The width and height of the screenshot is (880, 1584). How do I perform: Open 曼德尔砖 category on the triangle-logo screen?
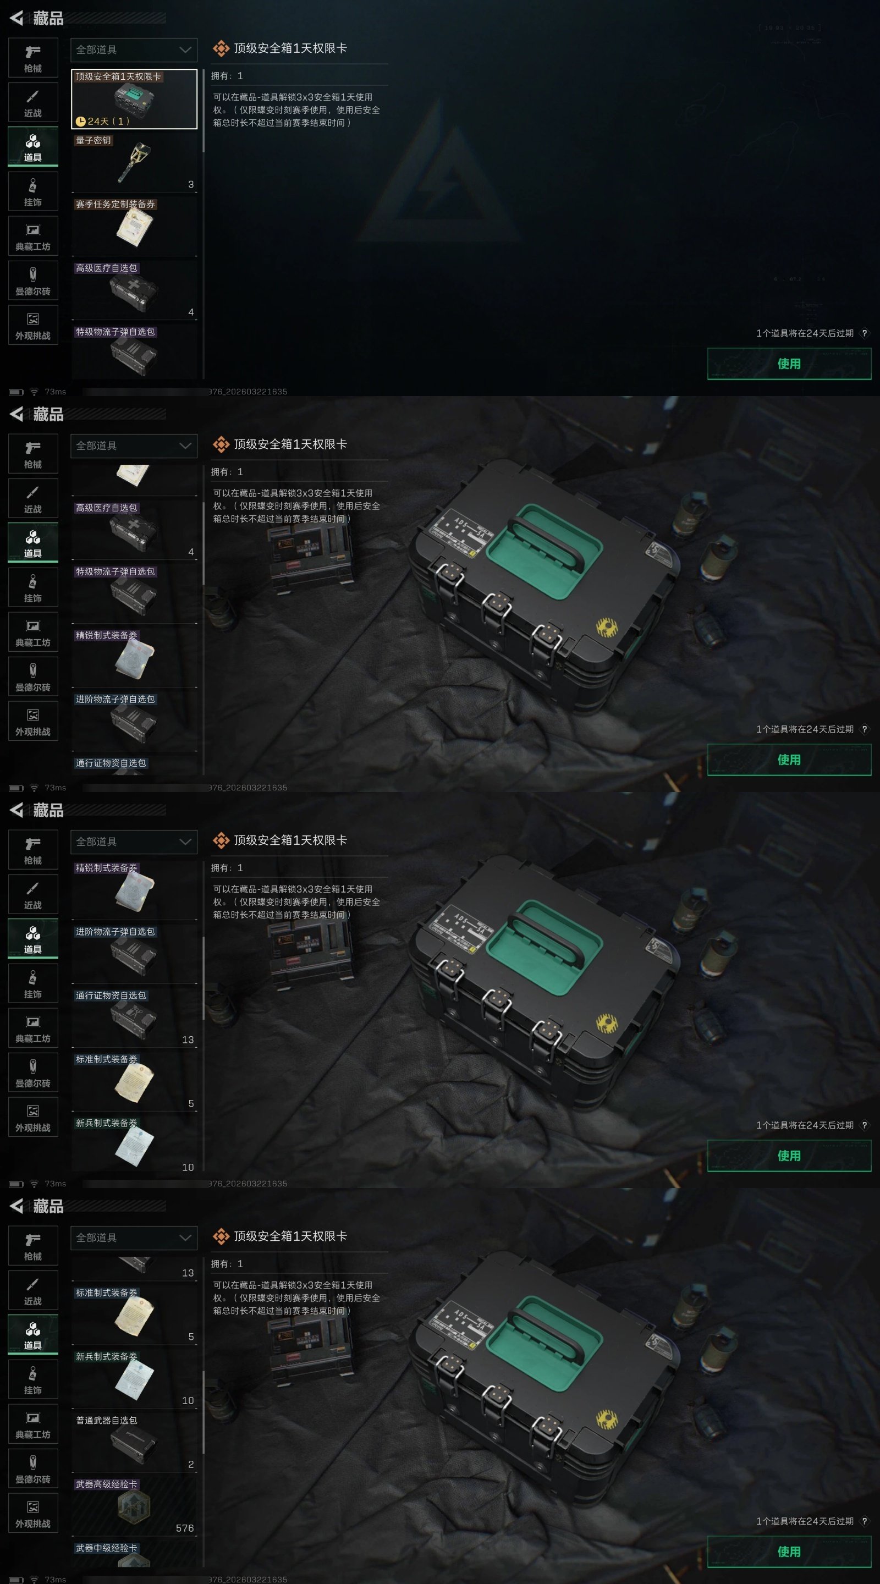33,281
